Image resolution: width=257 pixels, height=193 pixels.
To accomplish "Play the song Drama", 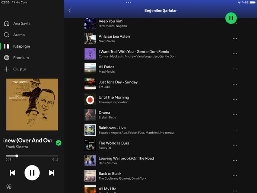I will pos(161,115).
